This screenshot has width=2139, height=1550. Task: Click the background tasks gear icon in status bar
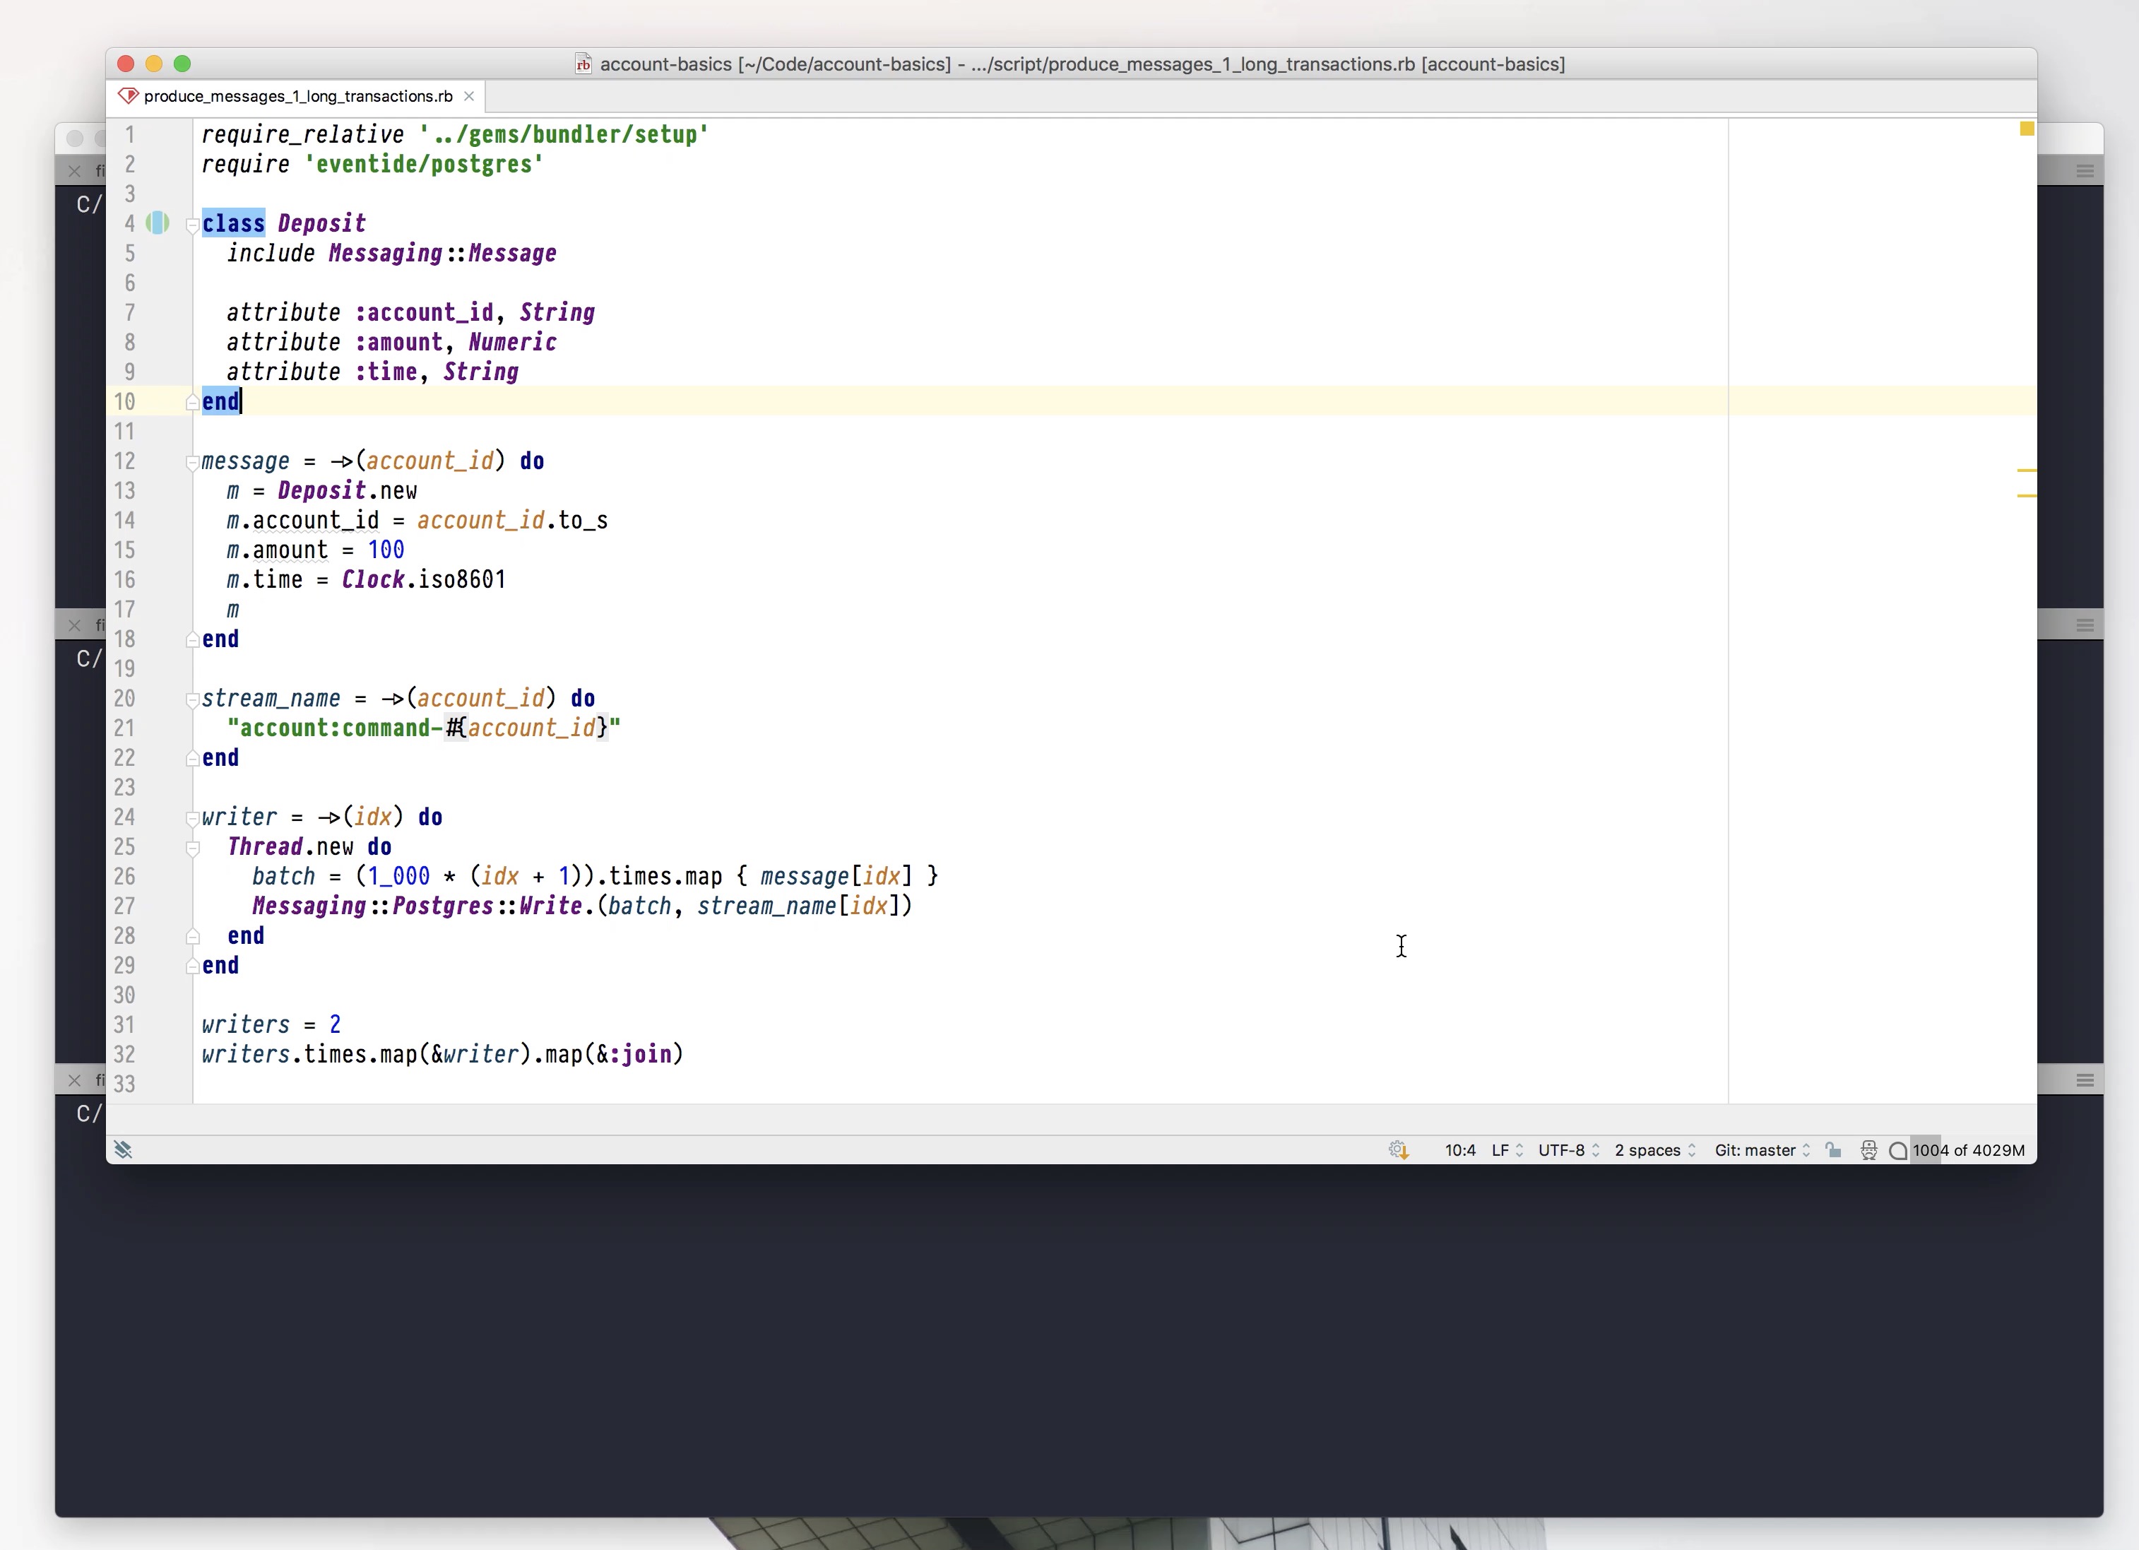[x=1398, y=1149]
